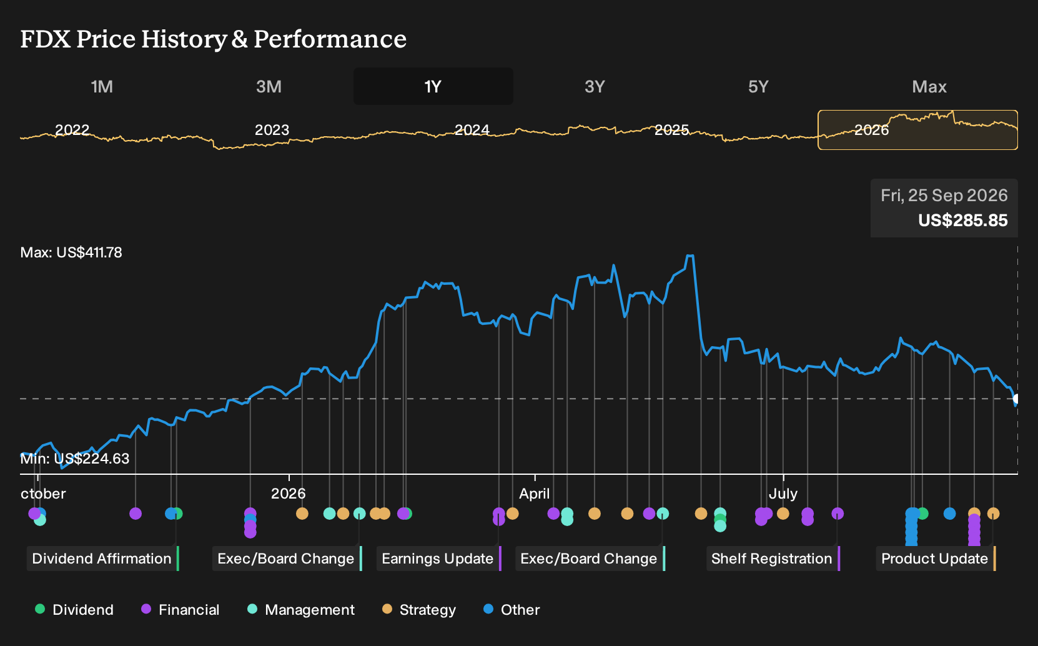Open the Shelf Registration event label

tap(773, 559)
